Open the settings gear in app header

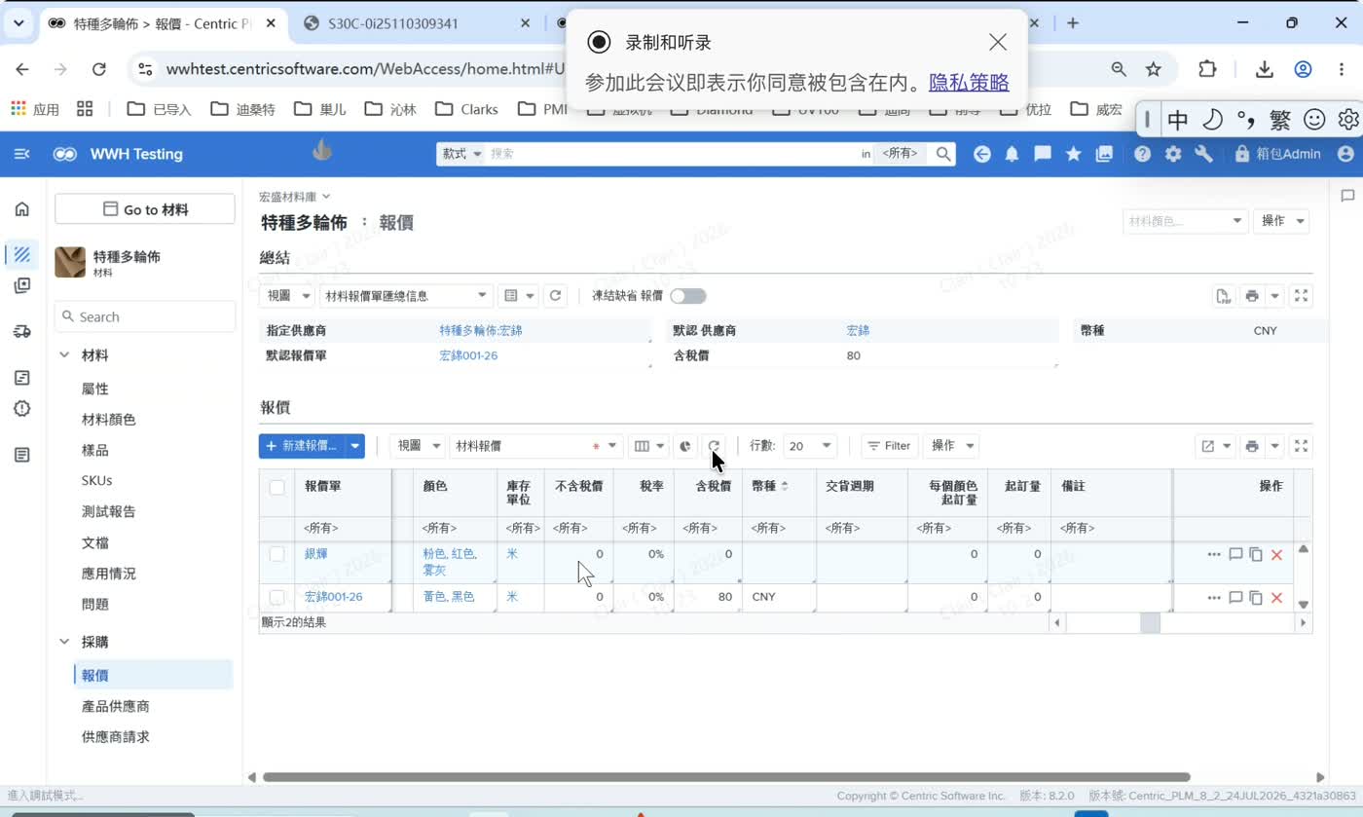(1173, 154)
